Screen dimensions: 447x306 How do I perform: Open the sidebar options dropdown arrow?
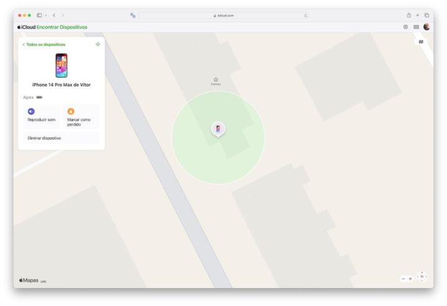(46, 16)
